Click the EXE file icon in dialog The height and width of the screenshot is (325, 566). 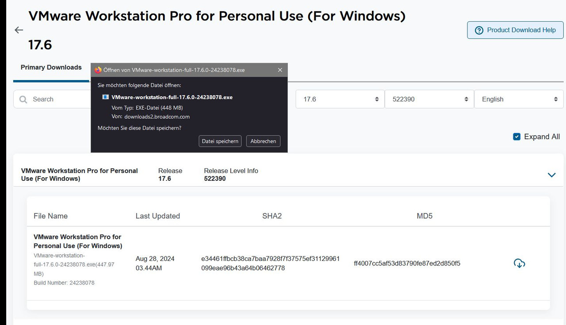tap(106, 97)
